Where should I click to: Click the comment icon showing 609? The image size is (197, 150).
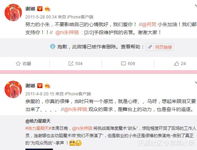[x=123, y=64]
